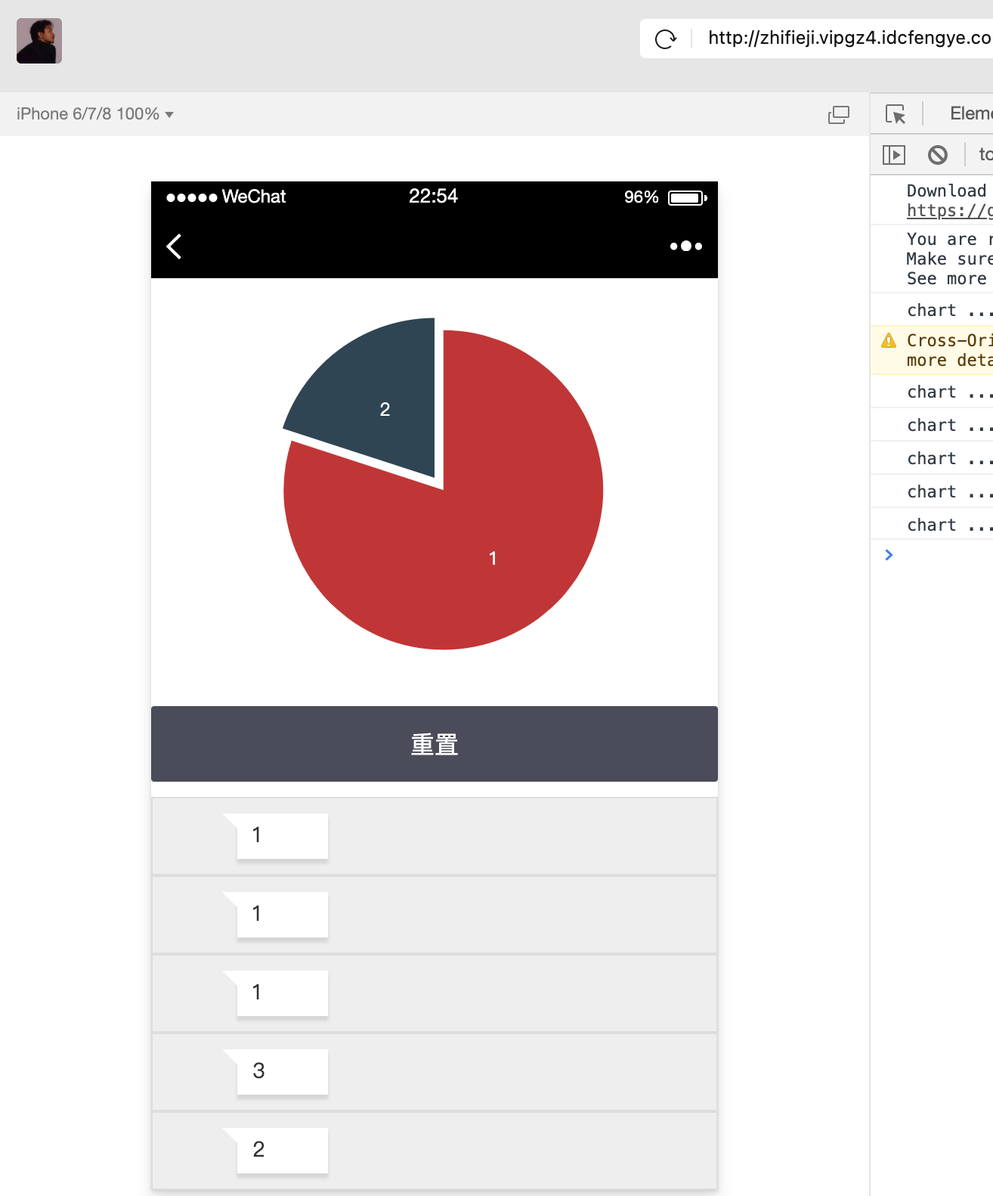This screenshot has height=1196, width=993.
Task: Click the WeChat signal dots
Action: (x=192, y=198)
